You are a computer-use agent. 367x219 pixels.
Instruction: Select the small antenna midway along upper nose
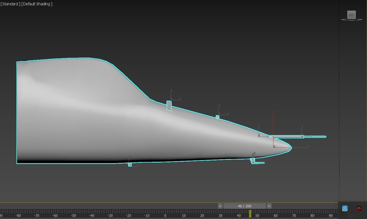[x=218, y=117]
